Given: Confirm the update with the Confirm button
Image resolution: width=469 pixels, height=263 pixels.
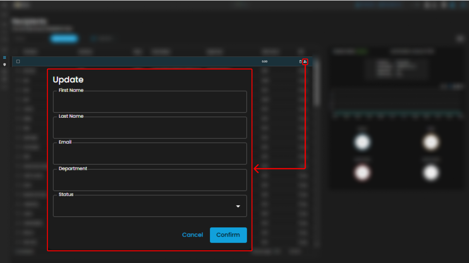Looking at the screenshot, I should coord(228,235).
